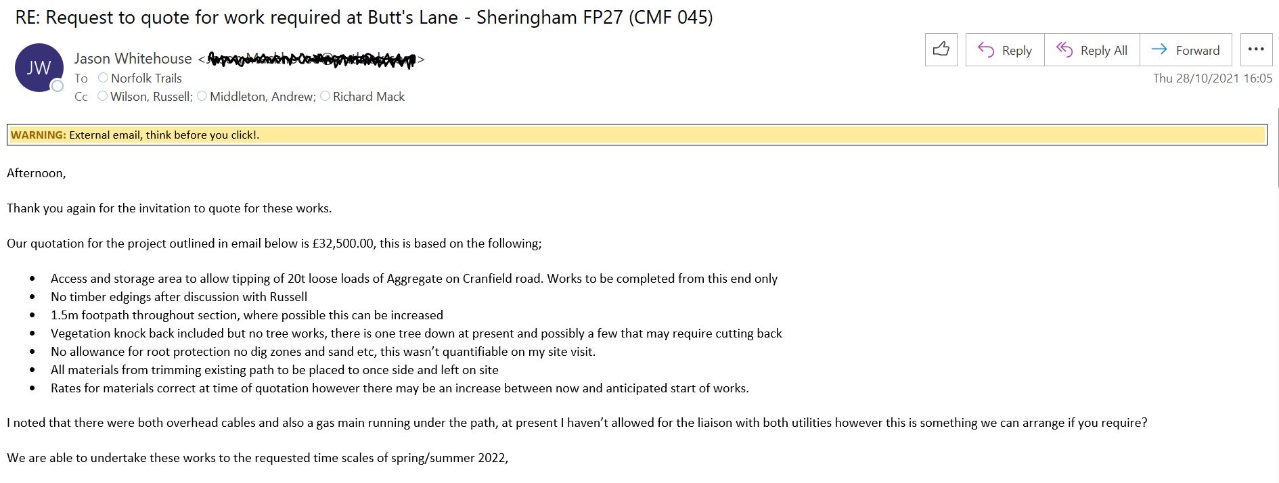Open the More actions ellipsis menu
Image resolution: width=1279 pixels, height=483 pixels.
coord(1256,49)
